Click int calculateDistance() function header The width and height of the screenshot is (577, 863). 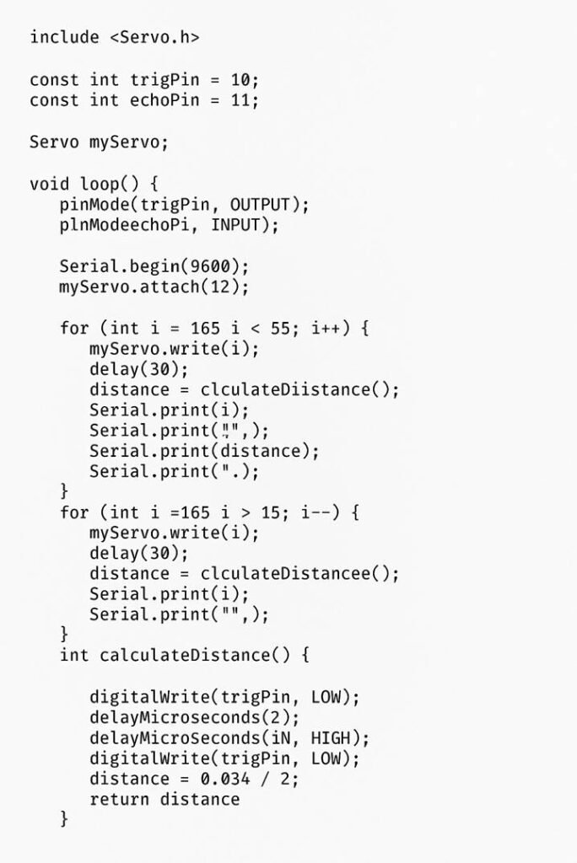point(184,656)
